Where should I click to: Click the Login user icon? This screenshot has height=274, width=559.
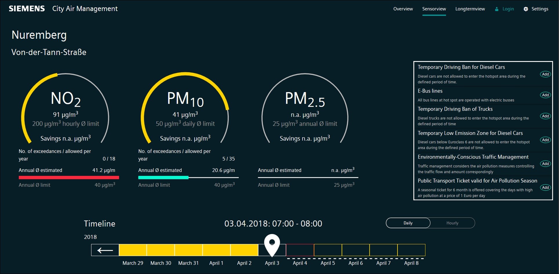tap(497, 9)
